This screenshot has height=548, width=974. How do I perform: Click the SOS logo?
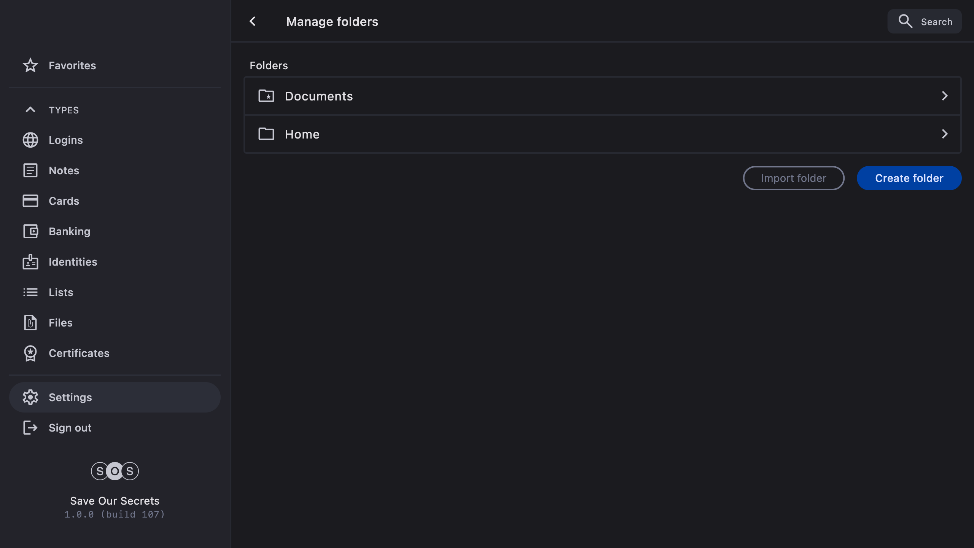[x=115, y=471]
